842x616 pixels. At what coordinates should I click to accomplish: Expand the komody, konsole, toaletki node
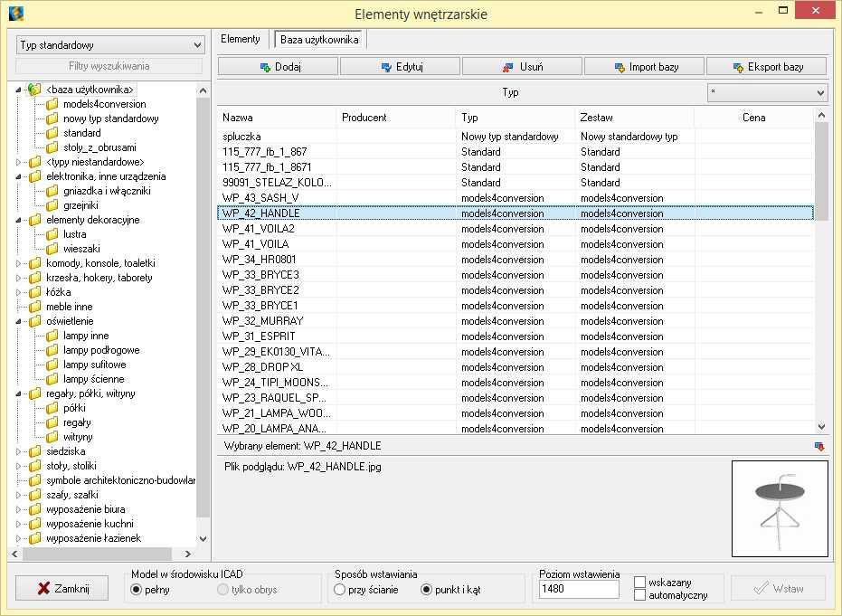tap(18, 264)
